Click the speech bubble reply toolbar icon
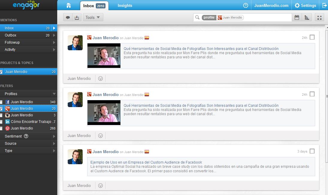The height and width of the screenshot is (195, 328). pyautogui.click(x=68, y=18)
